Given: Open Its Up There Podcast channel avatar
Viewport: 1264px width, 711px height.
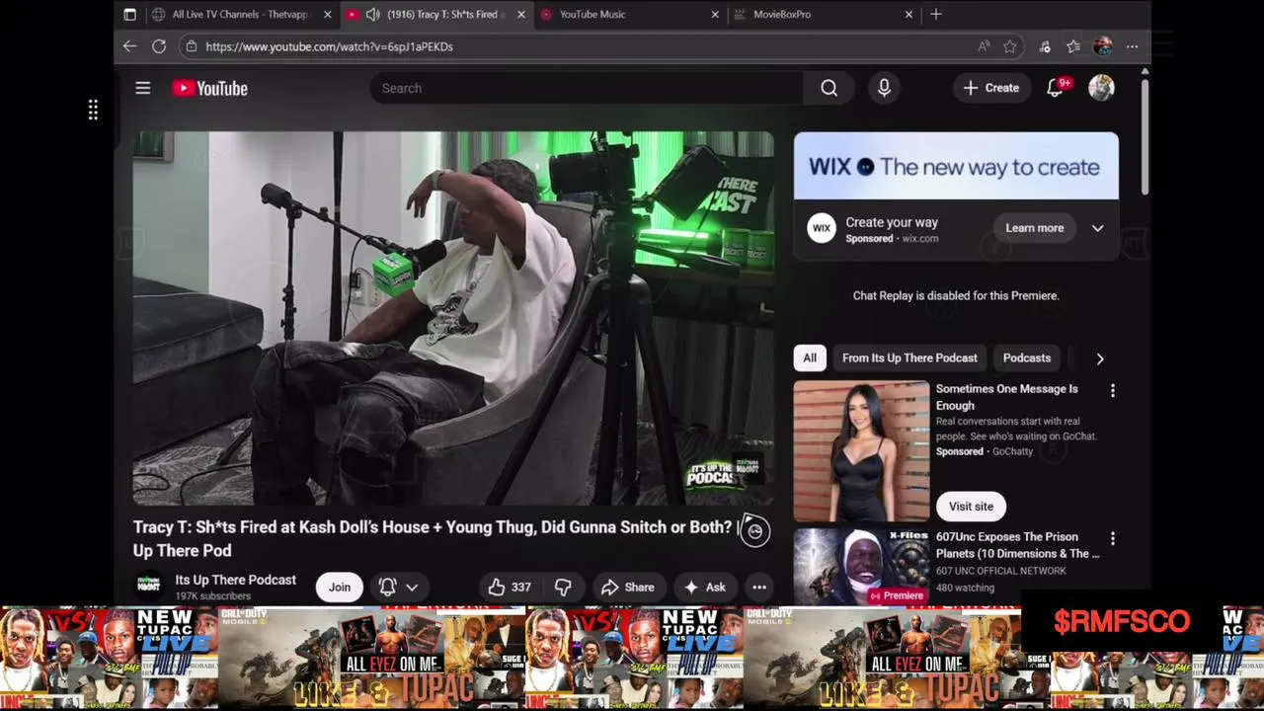Looking at the screenshot, I should pos(149,587).
